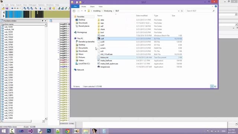Select file a.elf
Viewport: 238px width, 134px height.
click(140, 39)
